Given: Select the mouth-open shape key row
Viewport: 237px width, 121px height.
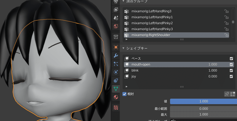Looking at the screenshot, I should (179, 64).
